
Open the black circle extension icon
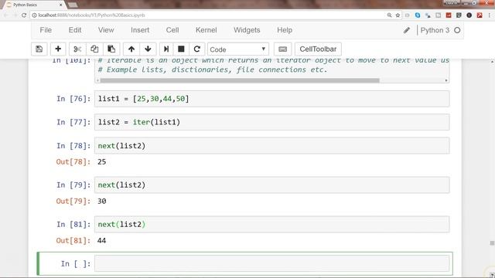469,15
